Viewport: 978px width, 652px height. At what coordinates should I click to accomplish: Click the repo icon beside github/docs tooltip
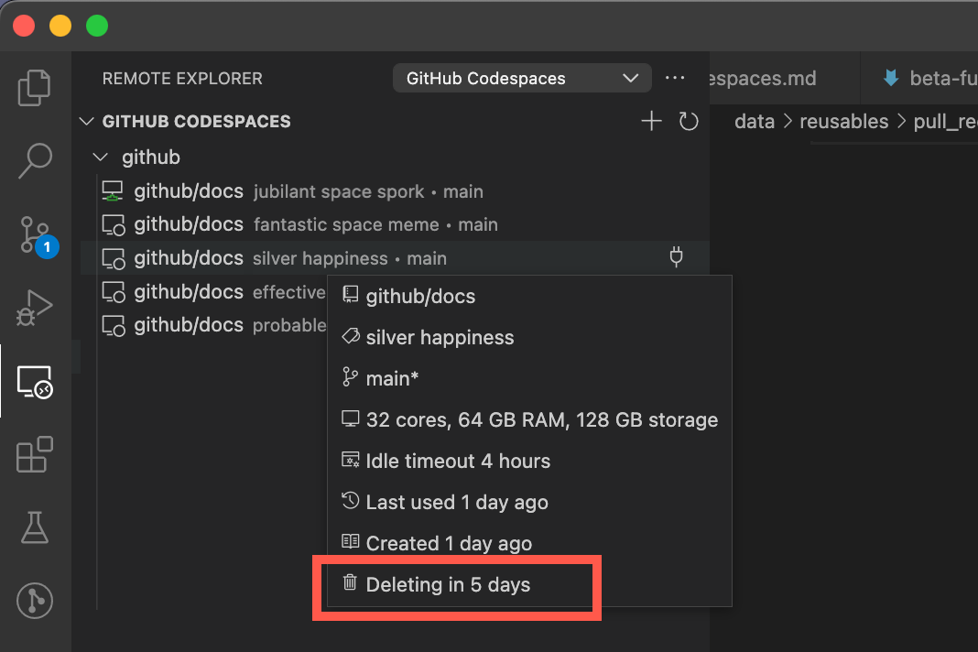pyautogui.click(x=351, y=295)
